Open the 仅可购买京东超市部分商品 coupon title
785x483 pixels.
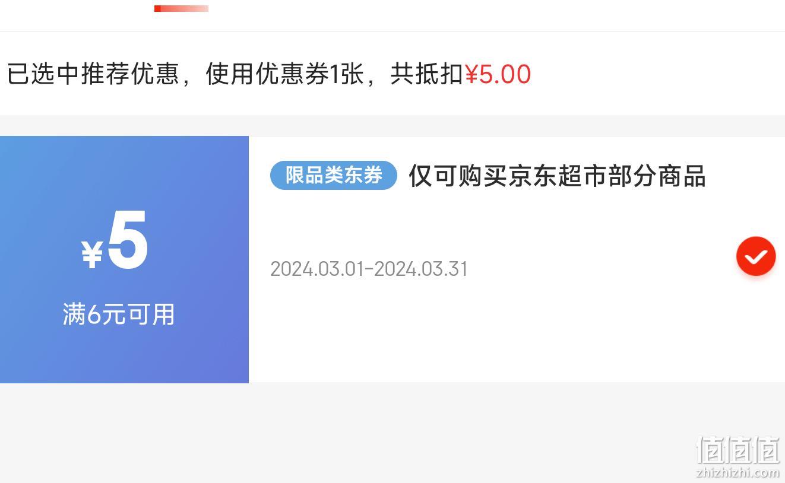(557, 176)
